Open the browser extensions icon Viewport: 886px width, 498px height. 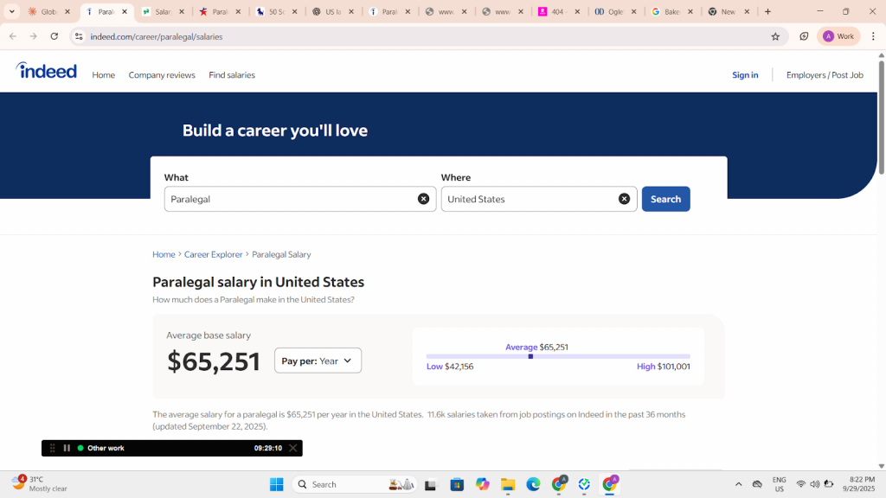804,36
